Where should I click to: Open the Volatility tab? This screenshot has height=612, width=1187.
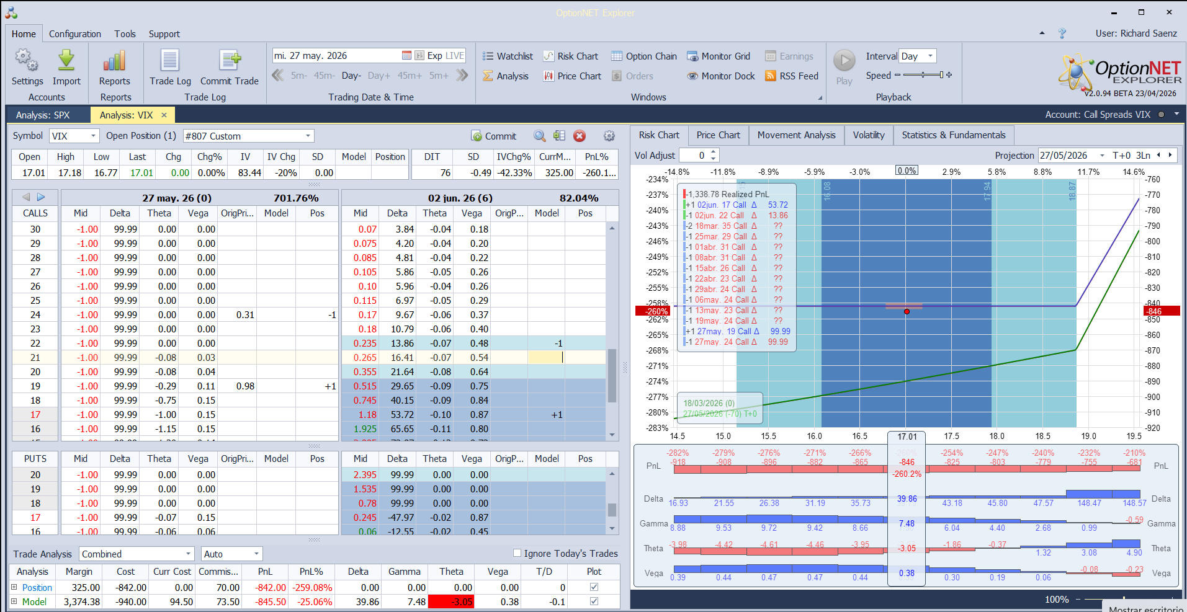tap(869, 135)
